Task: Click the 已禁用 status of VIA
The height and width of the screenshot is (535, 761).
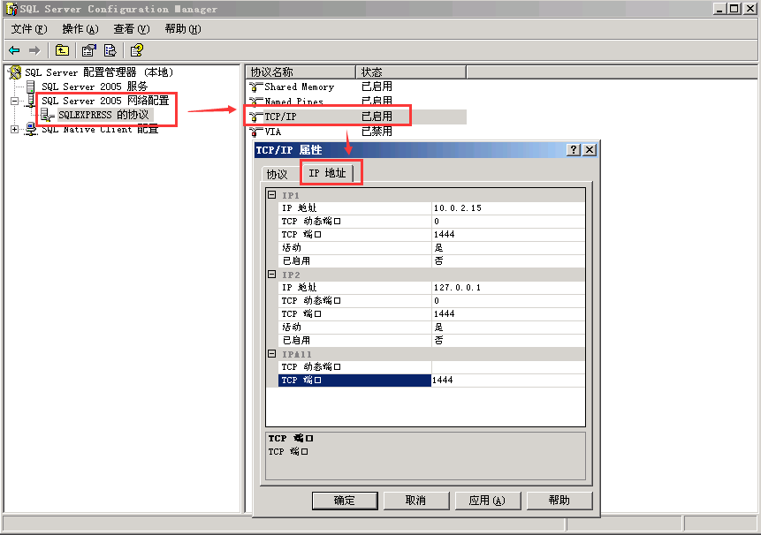Action: point(377,132)
